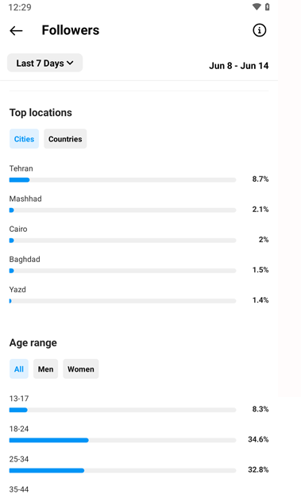The width and height of the screenshot is (301, 494).
Task: Tap the Yazd location bar
Action: (122, 301)
